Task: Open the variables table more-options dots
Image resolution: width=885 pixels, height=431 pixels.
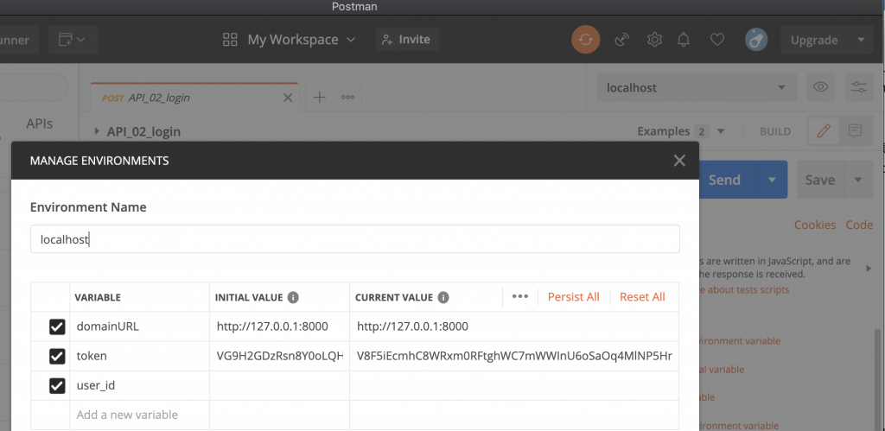Action: click(519, 297)
